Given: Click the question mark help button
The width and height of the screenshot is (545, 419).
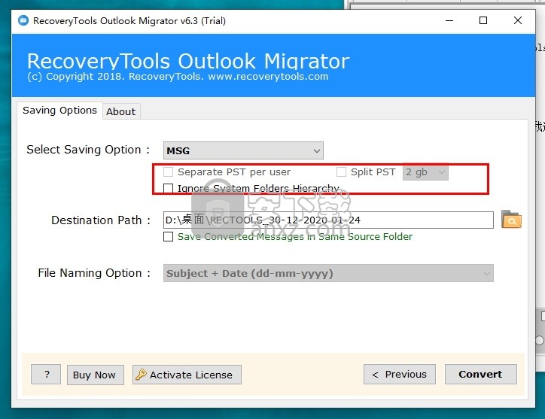Looking at the screenshot, I should point(46,374).
